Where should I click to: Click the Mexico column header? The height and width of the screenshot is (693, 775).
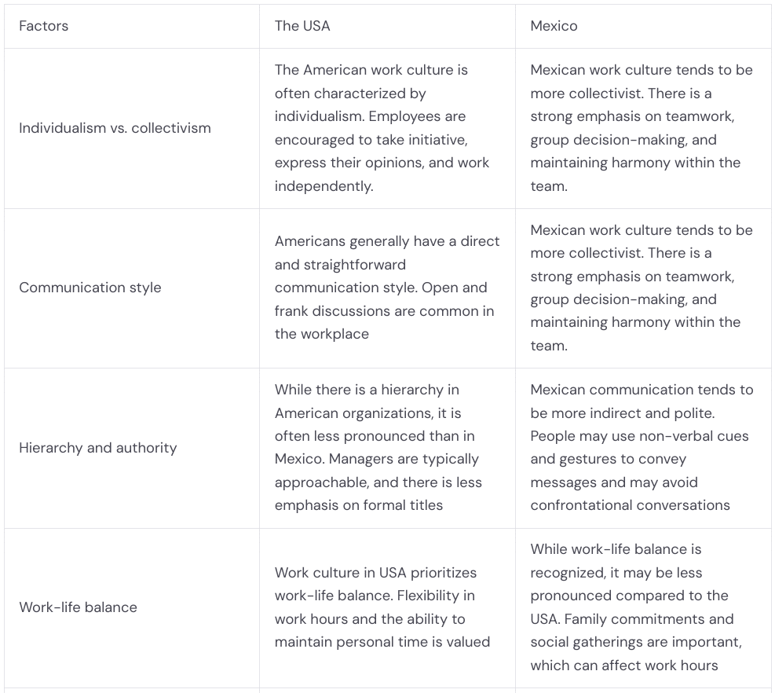coord(554,26)
